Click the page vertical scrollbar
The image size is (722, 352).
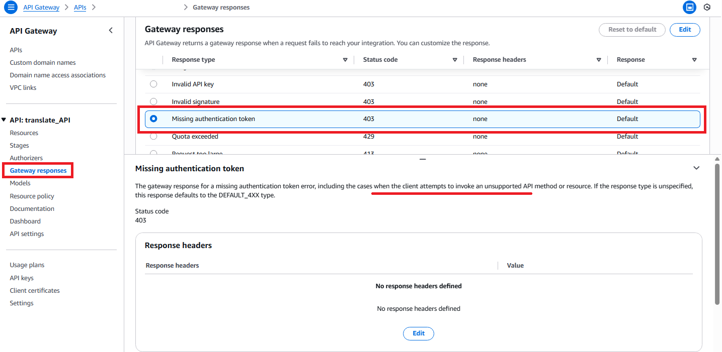pyautogui.click(x=717, y=233)
